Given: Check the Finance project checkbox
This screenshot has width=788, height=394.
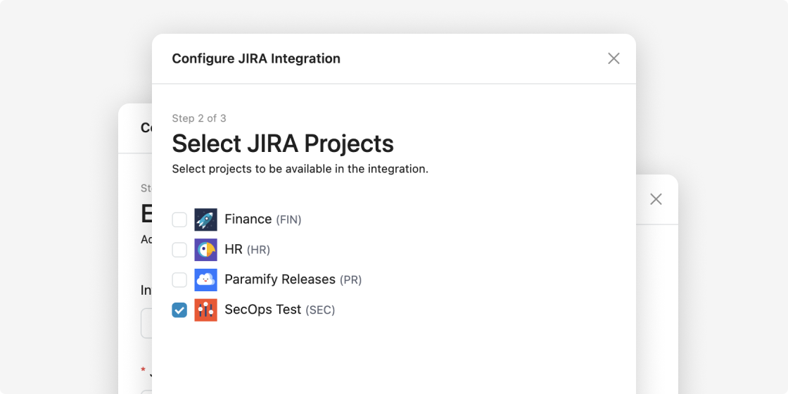Looking at the screenshot, I should (179, 220).
